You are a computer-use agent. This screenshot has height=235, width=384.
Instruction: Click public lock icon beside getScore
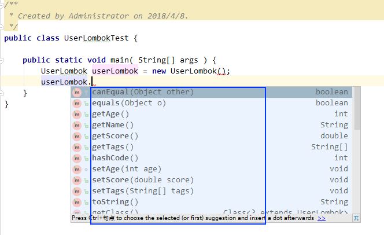pyautogui.click(x=86, y=137)
